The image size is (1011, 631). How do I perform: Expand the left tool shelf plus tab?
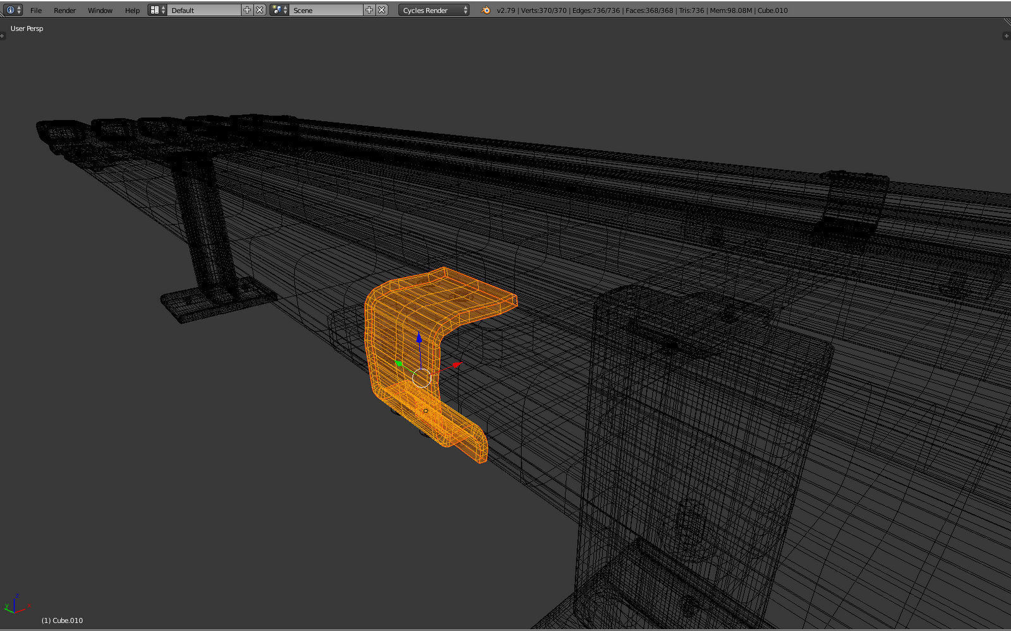(x=3, y=36)
